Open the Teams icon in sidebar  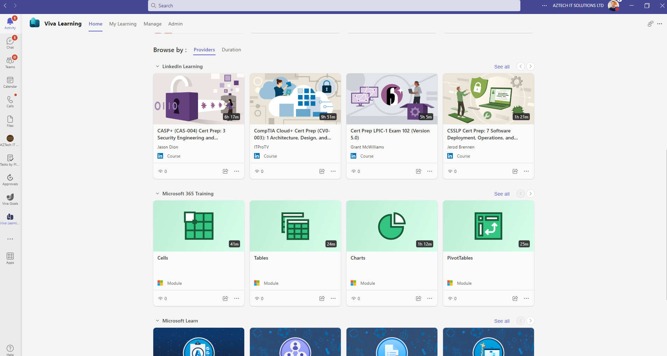10,61
